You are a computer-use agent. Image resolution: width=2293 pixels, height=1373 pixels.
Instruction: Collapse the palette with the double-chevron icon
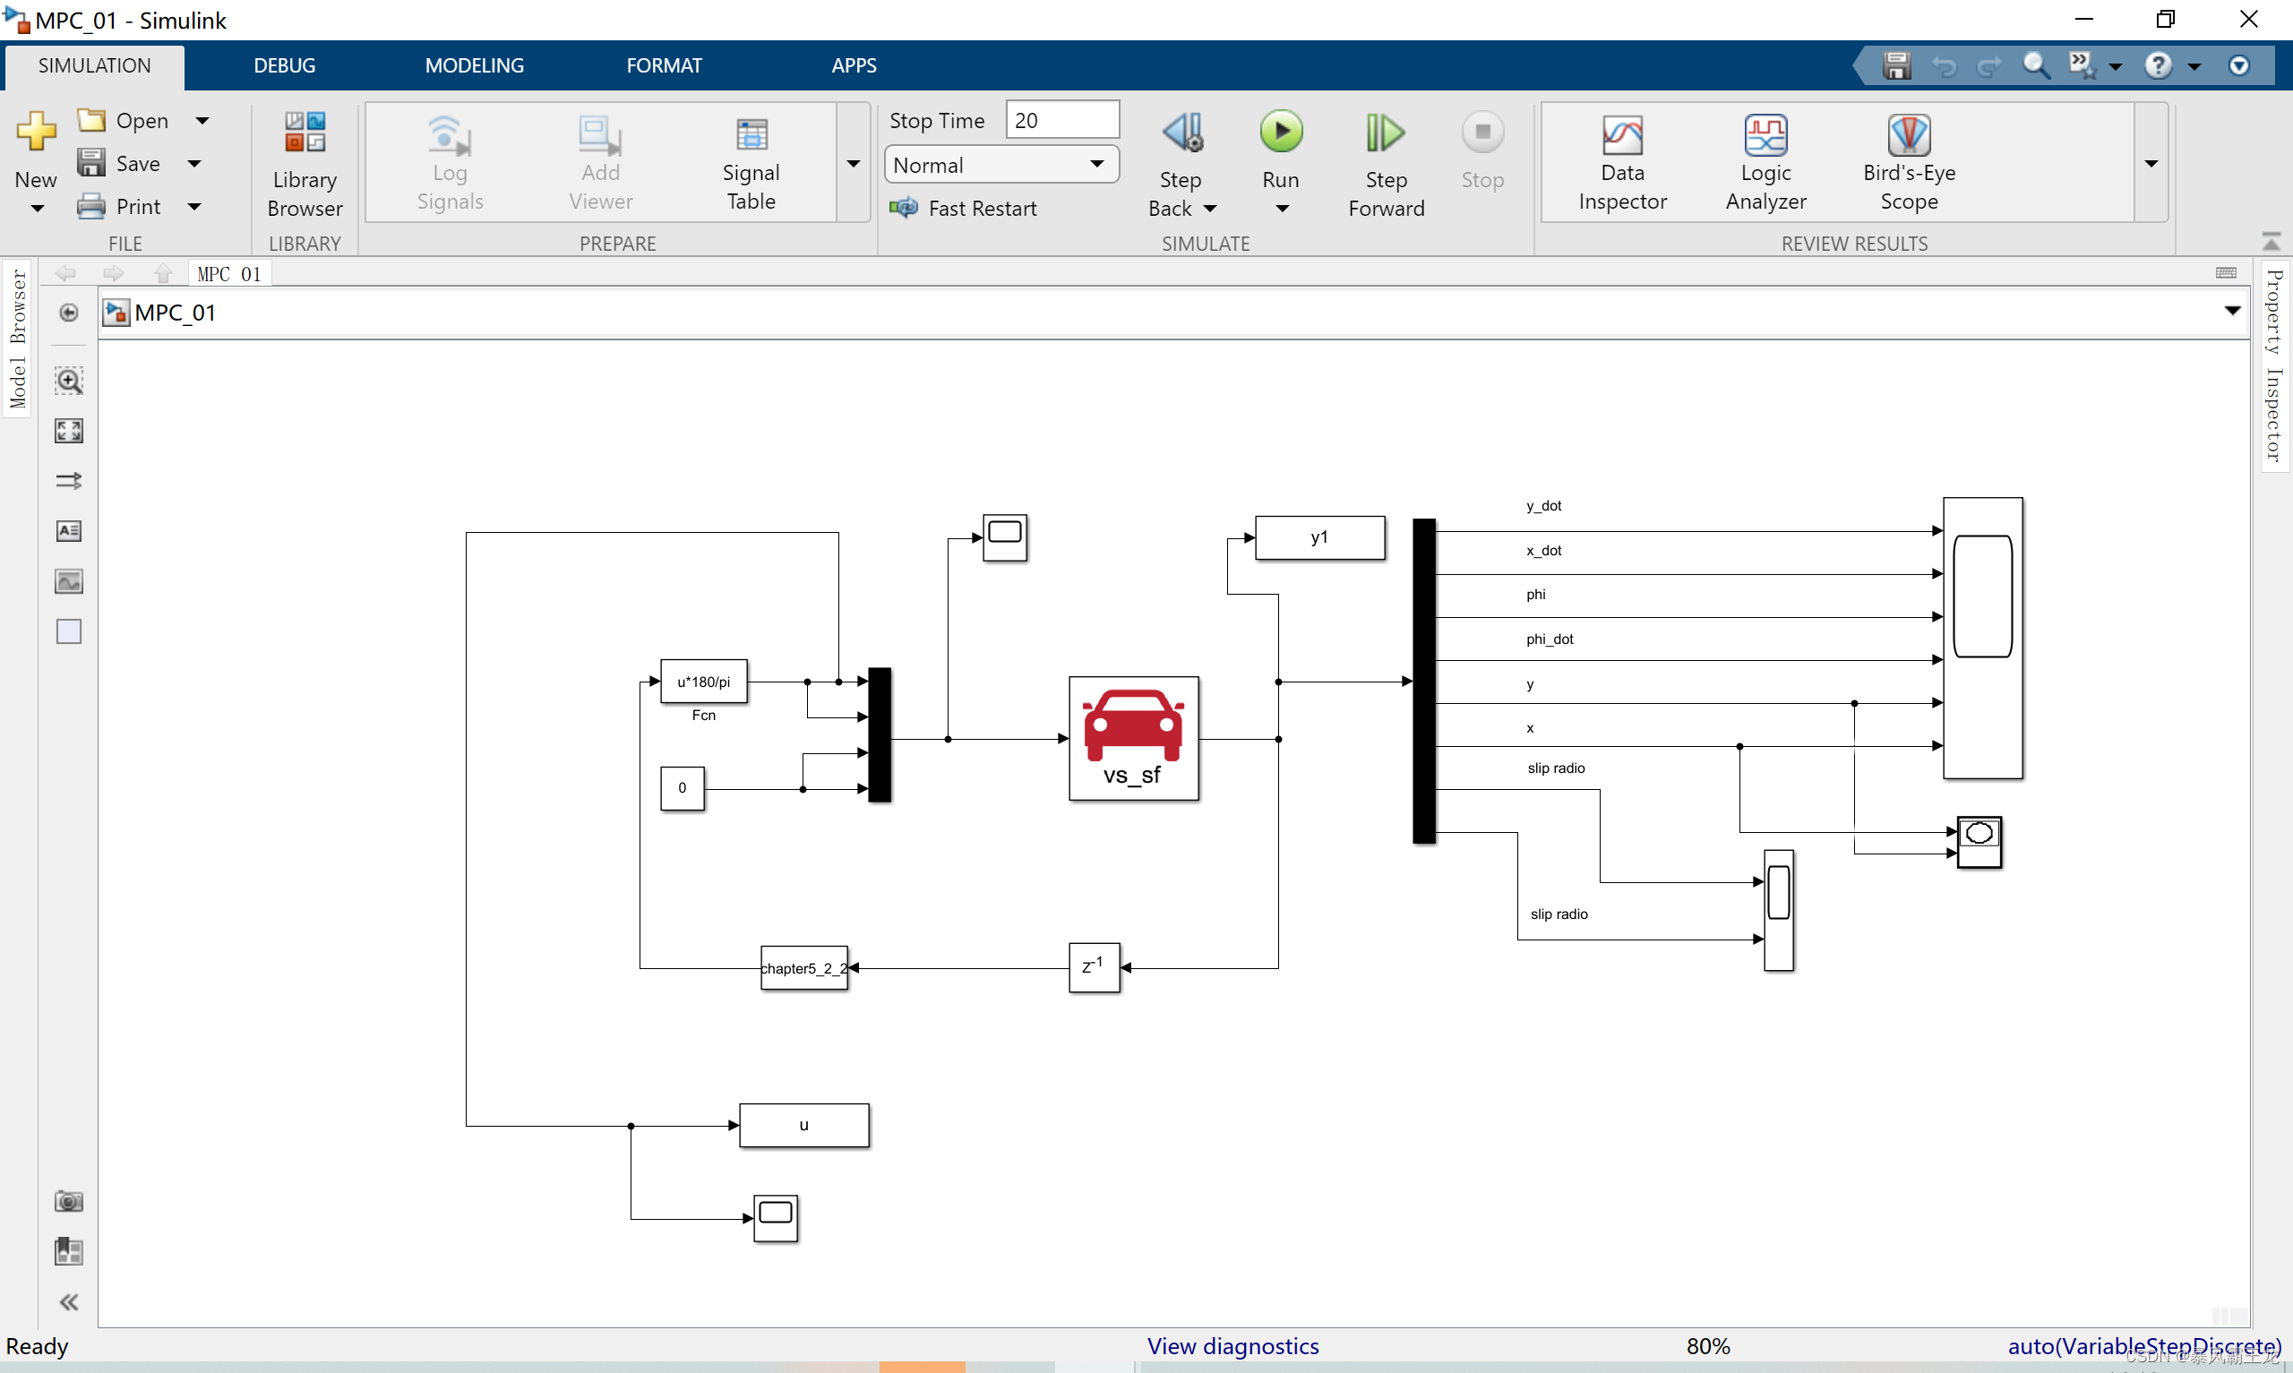[x=68, y=1301]
